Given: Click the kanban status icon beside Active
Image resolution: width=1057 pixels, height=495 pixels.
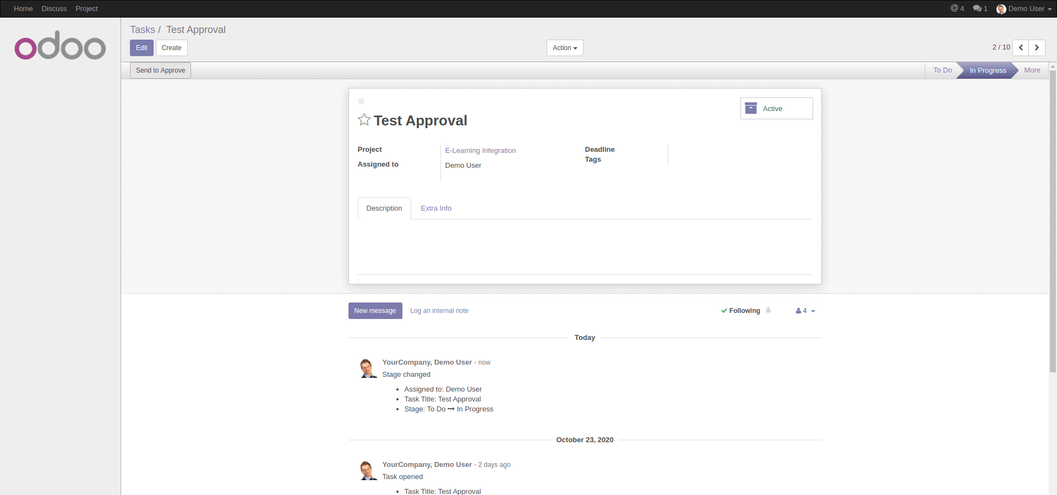Looking at the screenshot, I should (750, 108).
